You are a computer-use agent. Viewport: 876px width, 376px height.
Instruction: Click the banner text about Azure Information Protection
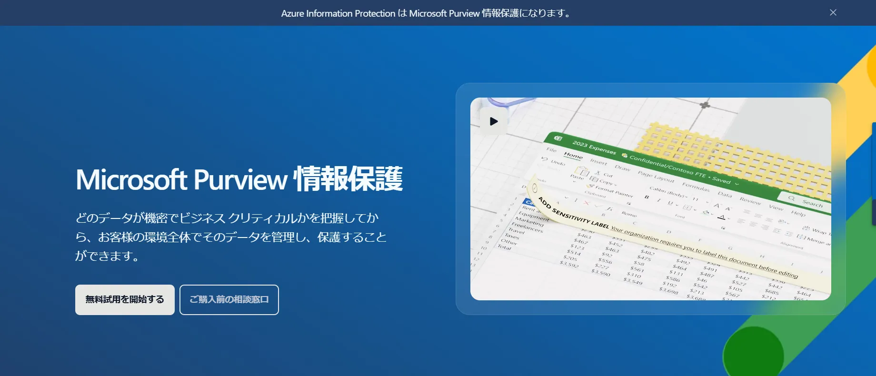coord(426,13)
